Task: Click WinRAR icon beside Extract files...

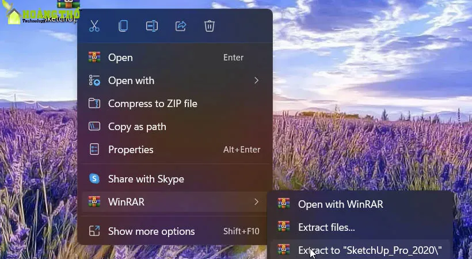Action: tap(284, 226)
